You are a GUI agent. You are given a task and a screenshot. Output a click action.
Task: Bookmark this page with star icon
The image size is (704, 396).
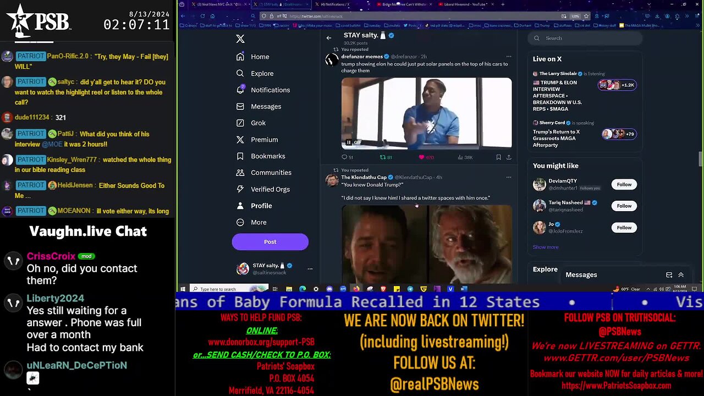click(x=586, y=16)
